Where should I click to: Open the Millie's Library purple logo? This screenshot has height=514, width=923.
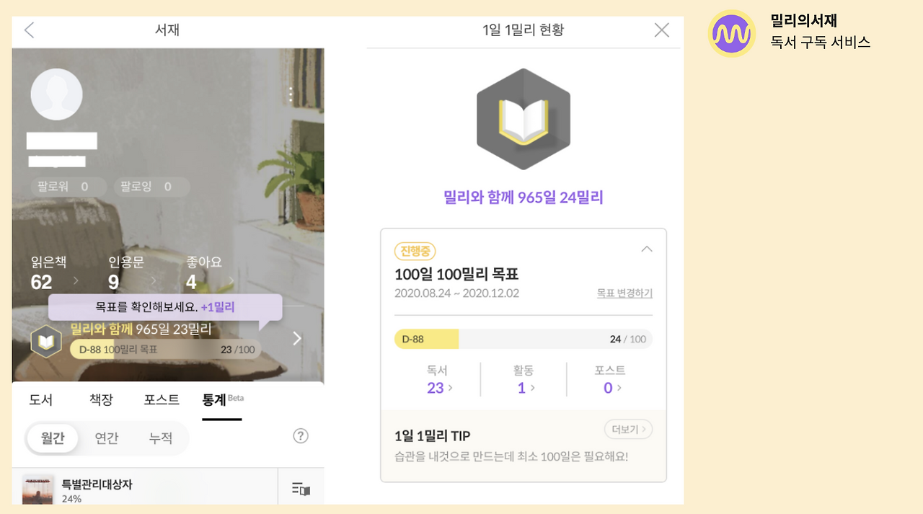732,33
